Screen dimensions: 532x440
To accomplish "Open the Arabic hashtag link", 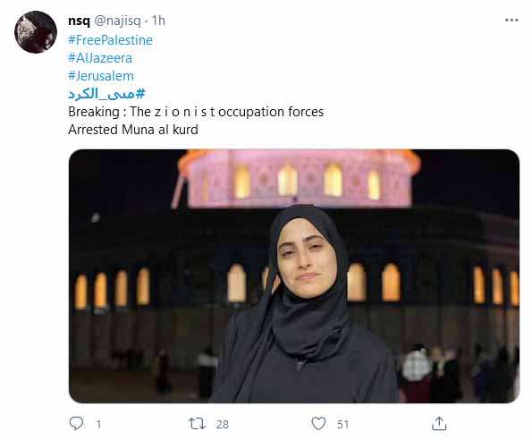I will [x=106, y=94].
